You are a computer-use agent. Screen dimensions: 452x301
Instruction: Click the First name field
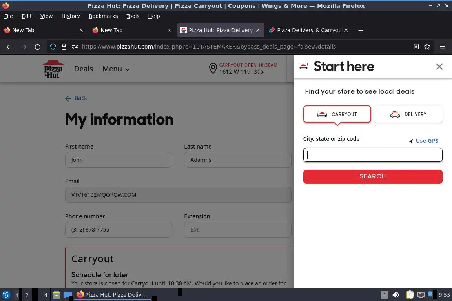pyautogui.click(x=118, y=160)
